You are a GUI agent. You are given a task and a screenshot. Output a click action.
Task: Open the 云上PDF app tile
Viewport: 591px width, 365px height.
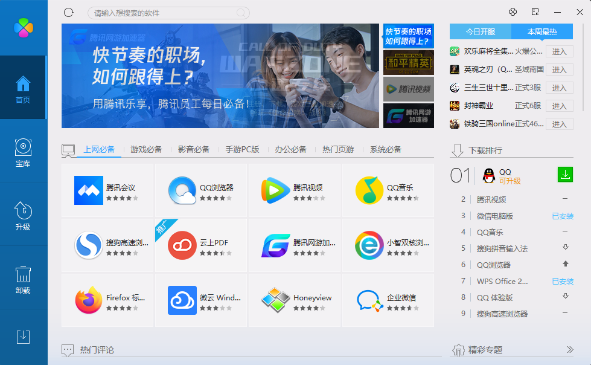(x=201, y=245)
